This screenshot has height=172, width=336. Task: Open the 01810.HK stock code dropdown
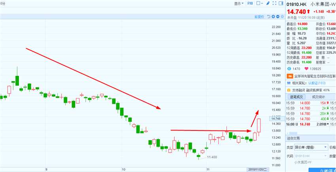(311, 156)
